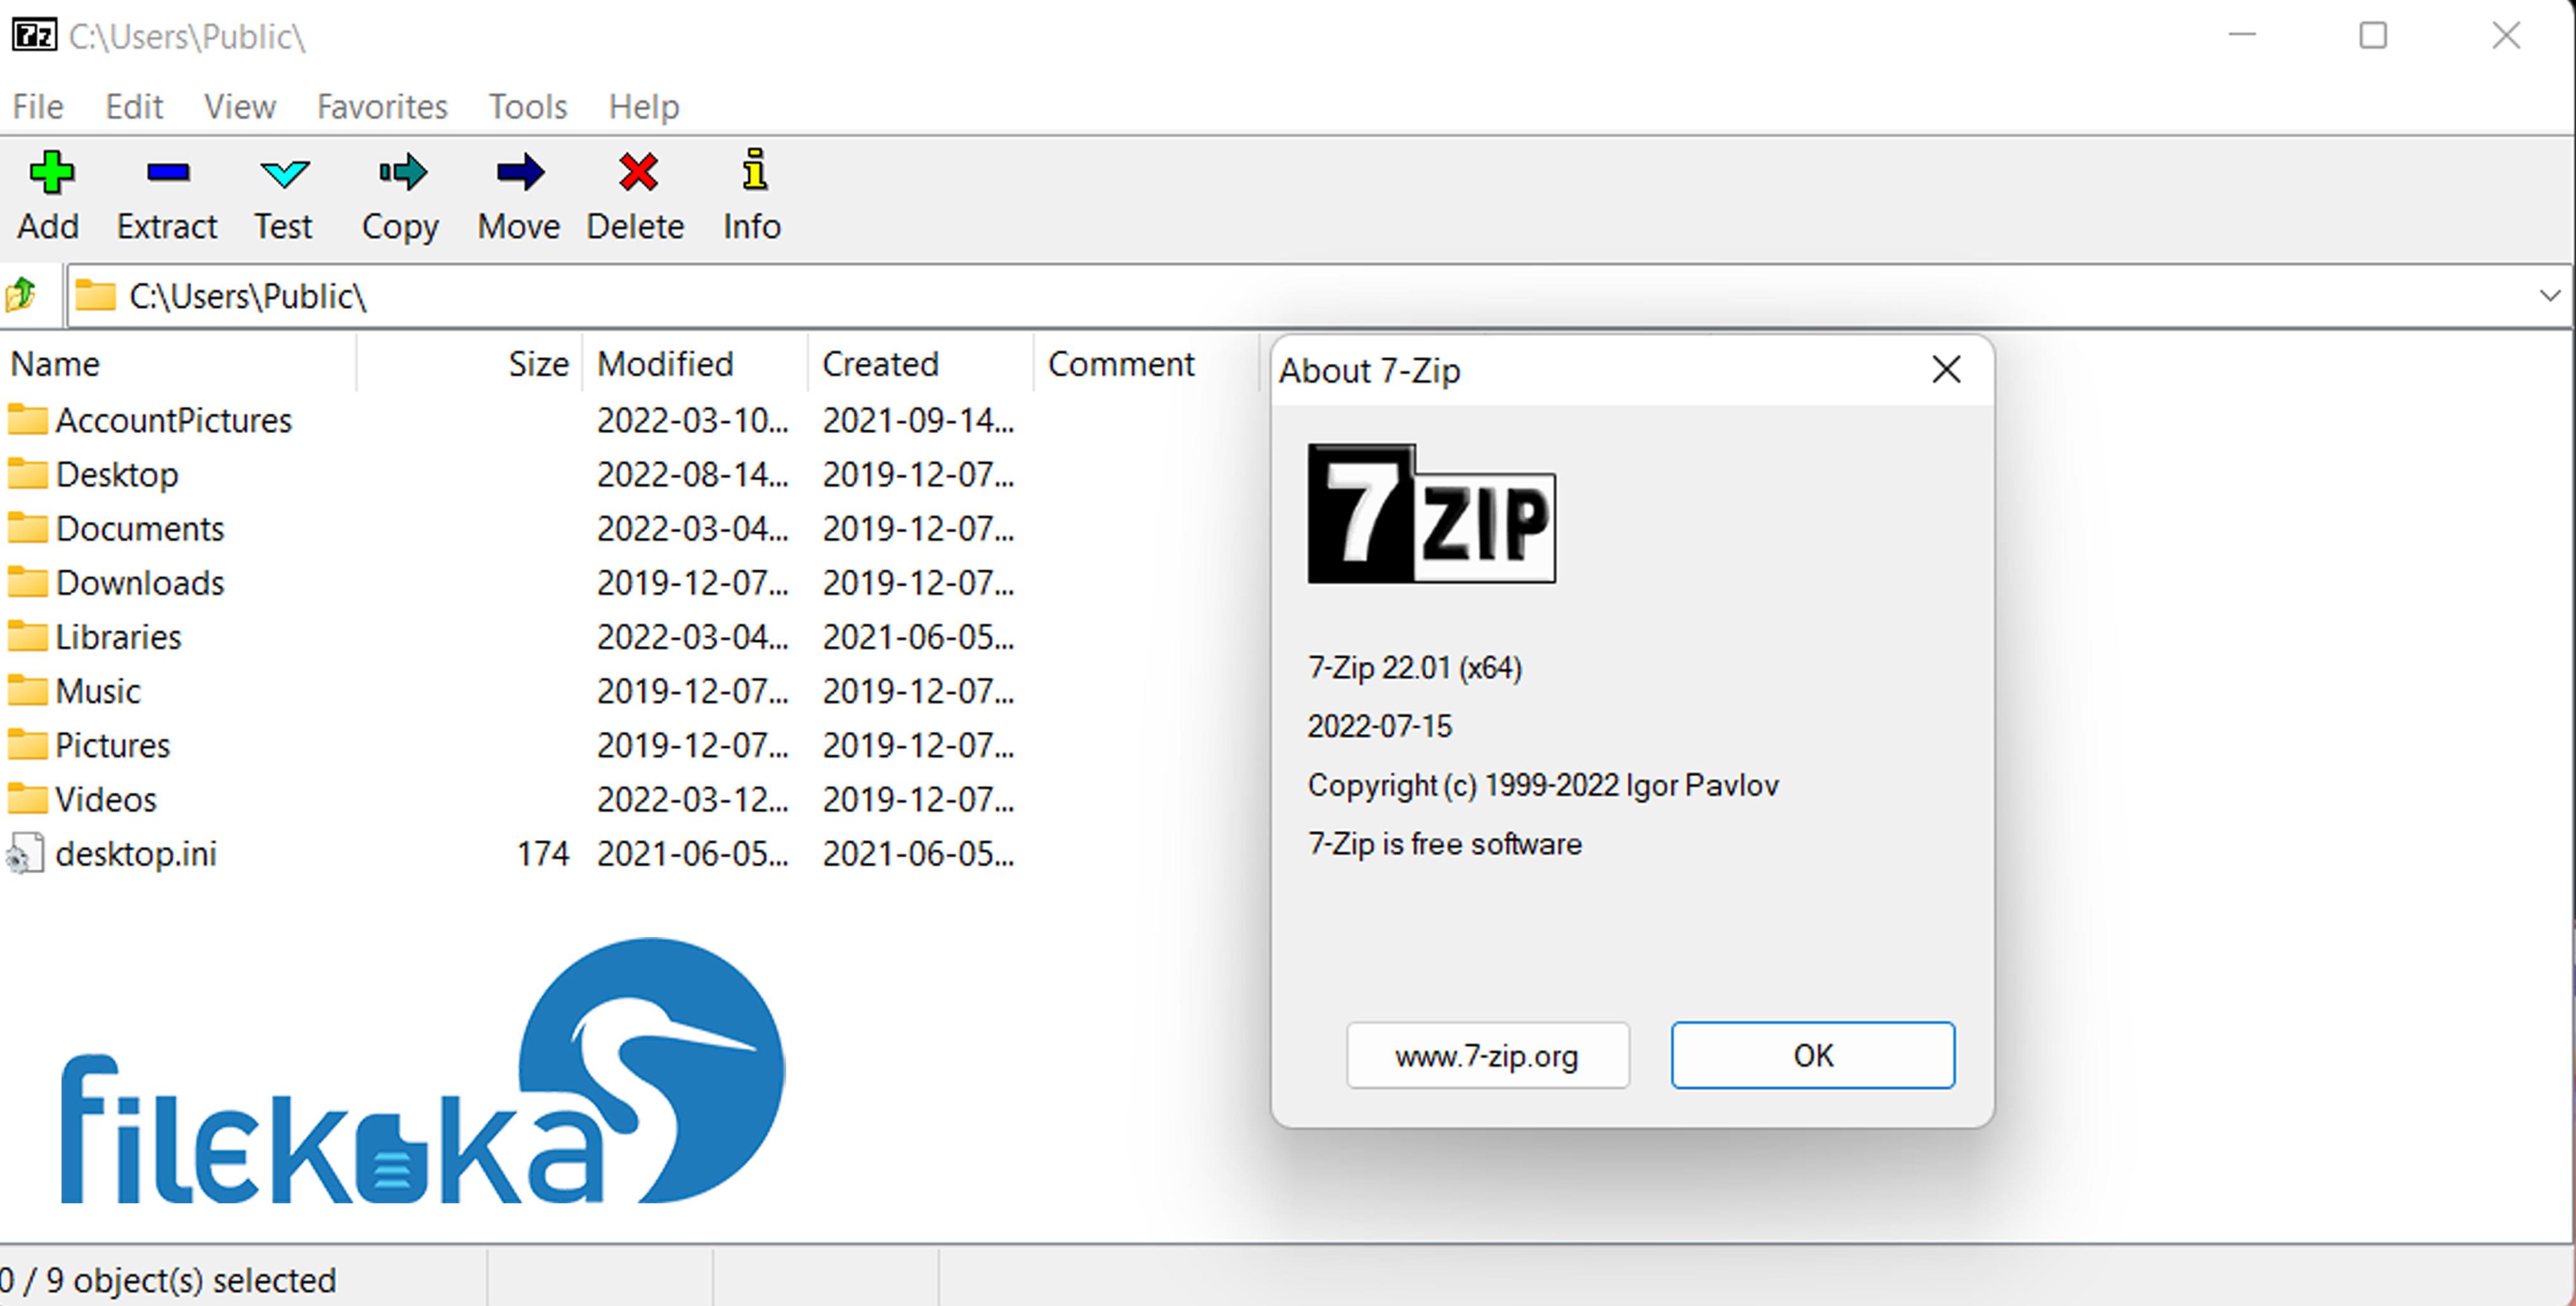Click the 7-ZIP logo in About dialog
Viewport: 2576px width, 1306px height.
click(x=1431, y=513)
